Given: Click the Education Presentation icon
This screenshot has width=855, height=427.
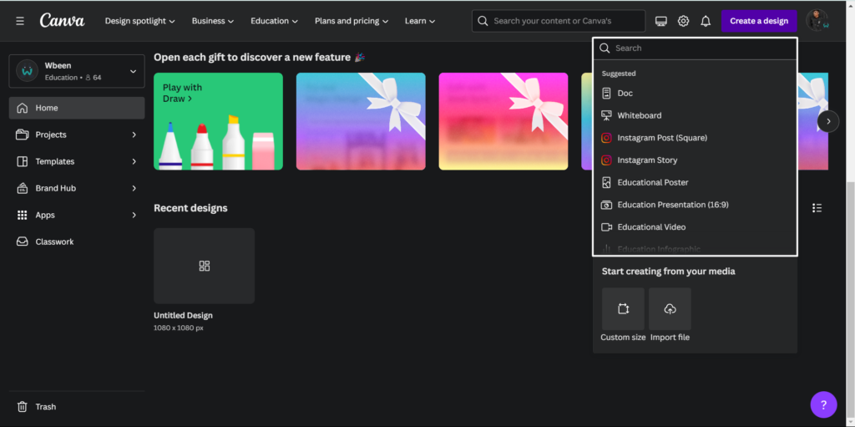Looking at the screenshot, I should (606, 206).
